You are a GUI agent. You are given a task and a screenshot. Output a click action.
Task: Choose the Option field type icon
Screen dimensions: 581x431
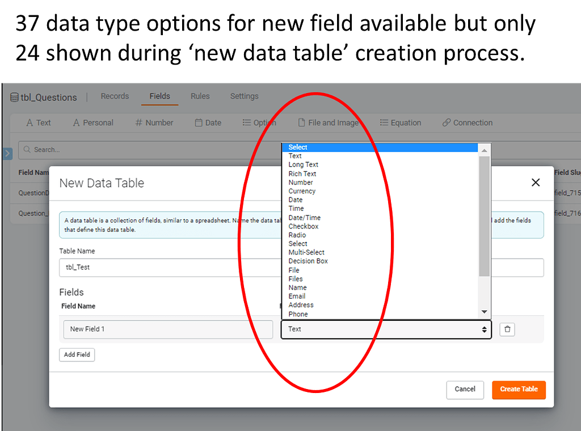tap(247, 122)
